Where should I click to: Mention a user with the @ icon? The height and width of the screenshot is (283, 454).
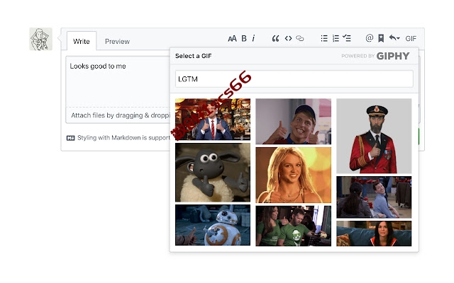[369, 37]
